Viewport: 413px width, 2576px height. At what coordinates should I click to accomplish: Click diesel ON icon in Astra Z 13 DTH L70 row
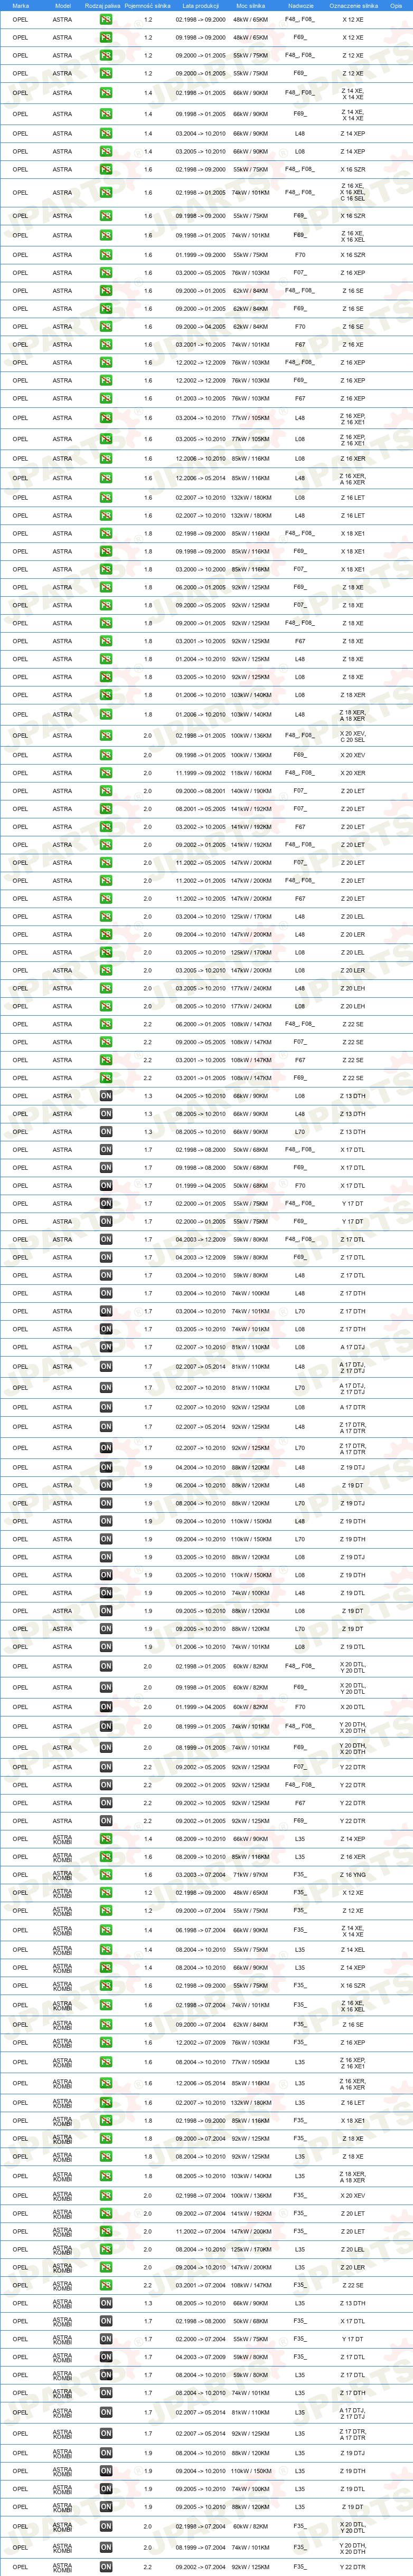(x=105, y=1132)
